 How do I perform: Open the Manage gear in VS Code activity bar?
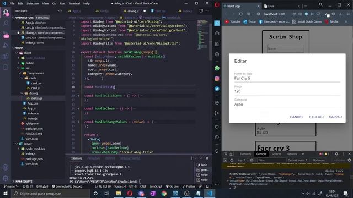(6, 178)
